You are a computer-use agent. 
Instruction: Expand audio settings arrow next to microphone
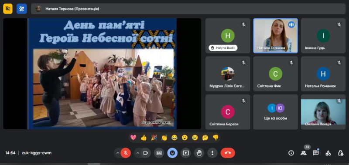click(x=117, y=153)
